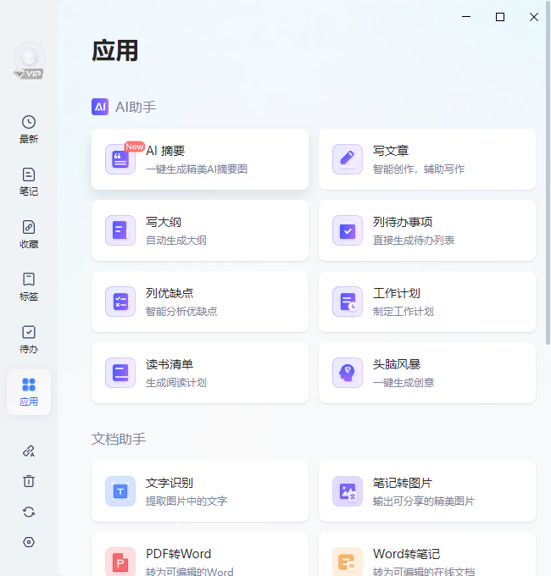This screenshot has height=576, width=551.
Task: Click the 列优缺点 checklist icon
Action: point(120,302)
